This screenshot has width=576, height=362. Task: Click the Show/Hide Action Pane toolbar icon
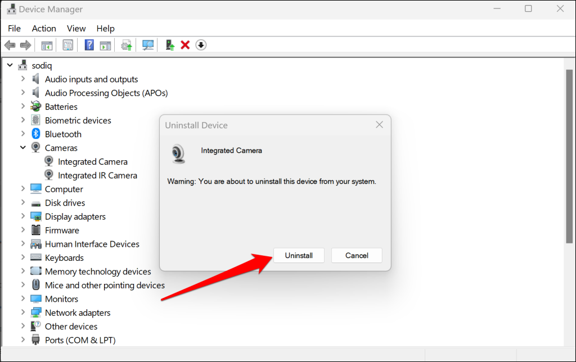[x=105, y=46]
